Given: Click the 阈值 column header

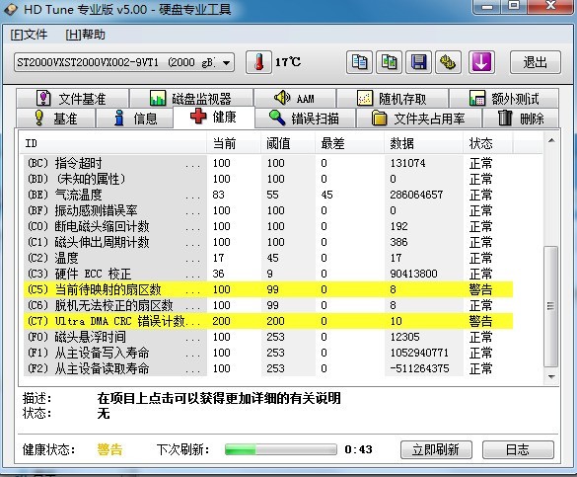Looking at the screenshot, I should click(288, 143).
